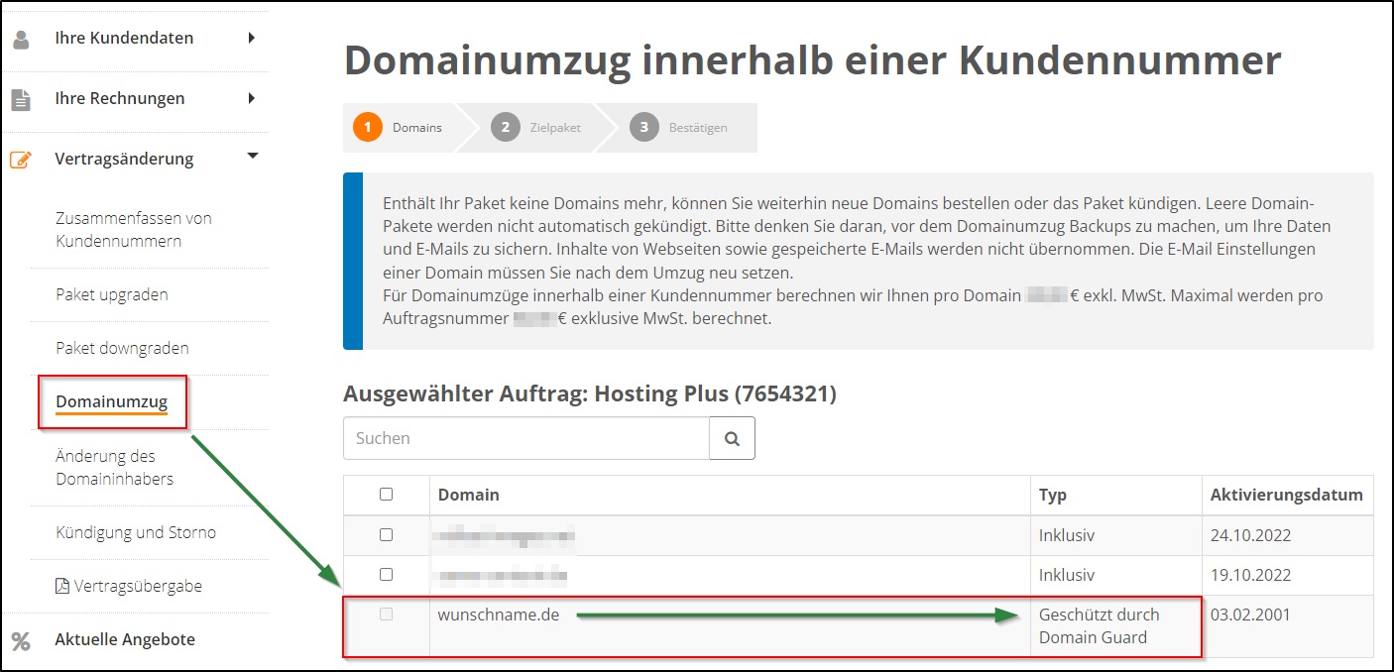Click Inklusiv in the 19.10.2022 row

(1067, 575)
